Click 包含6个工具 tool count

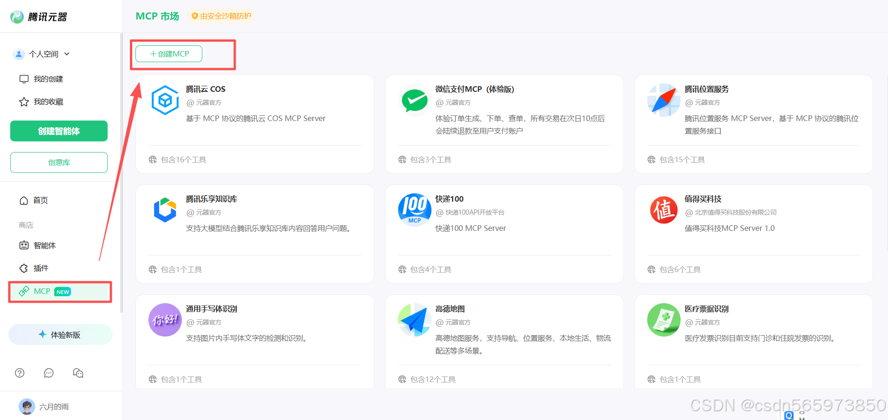(680, 269)
